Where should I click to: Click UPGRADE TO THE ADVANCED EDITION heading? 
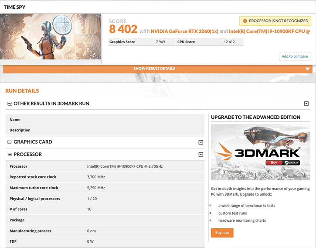255,117
